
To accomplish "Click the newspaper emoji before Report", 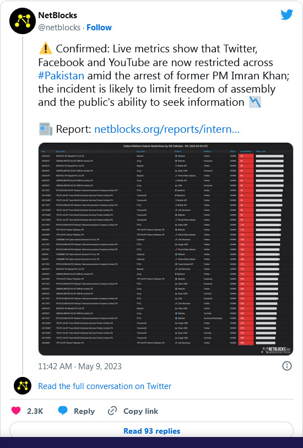I will coord(45,129).
